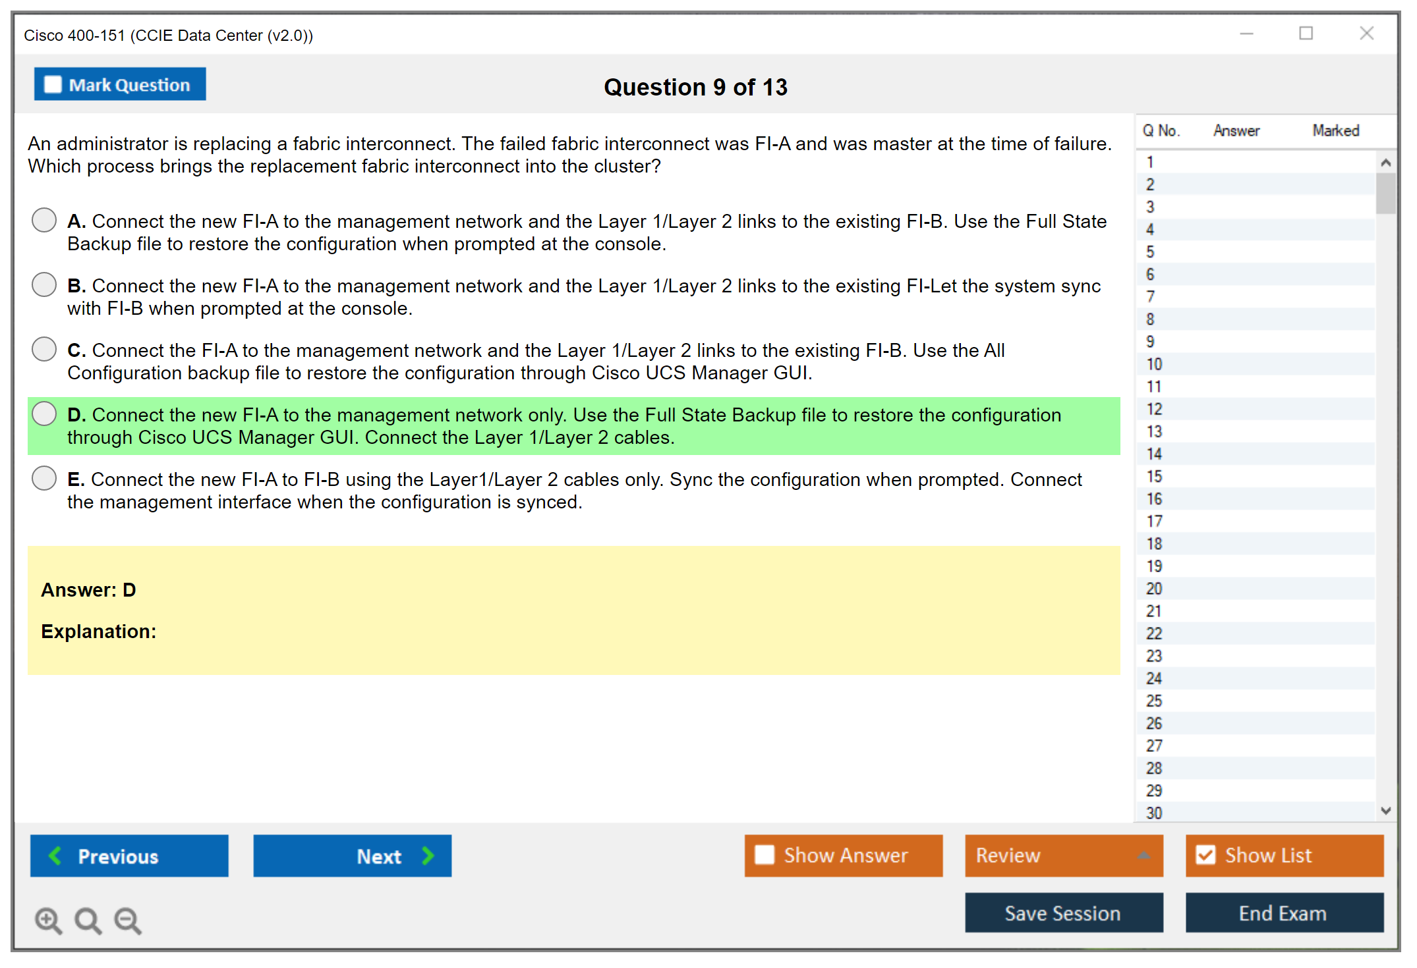Click the green Next arrow icon
The width and height of the screenshot is (1417, 968).
pyautogui.click(x=428, y=855)
